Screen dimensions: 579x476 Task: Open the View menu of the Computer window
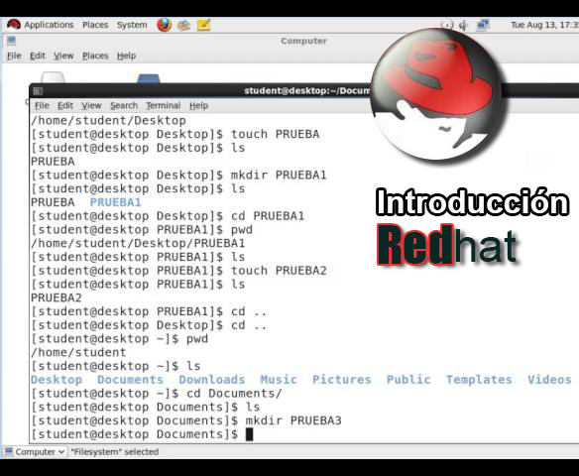[x=63, y=56]
